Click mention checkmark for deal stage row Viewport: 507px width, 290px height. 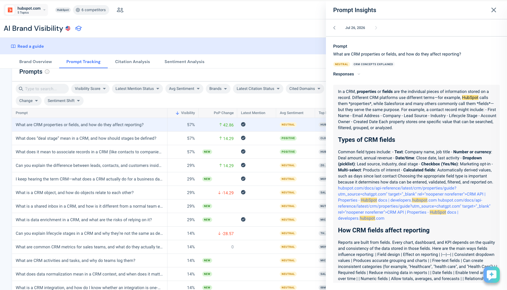coord(243,138)
